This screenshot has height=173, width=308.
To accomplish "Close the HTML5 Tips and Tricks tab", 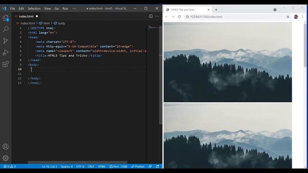I will coord(208,10).
